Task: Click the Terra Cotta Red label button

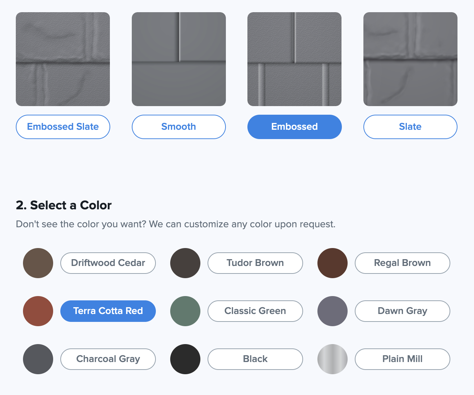Action: (x=108, y=311)
